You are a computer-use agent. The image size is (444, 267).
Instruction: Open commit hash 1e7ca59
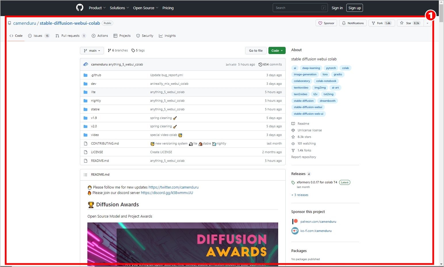pos(231,65)
